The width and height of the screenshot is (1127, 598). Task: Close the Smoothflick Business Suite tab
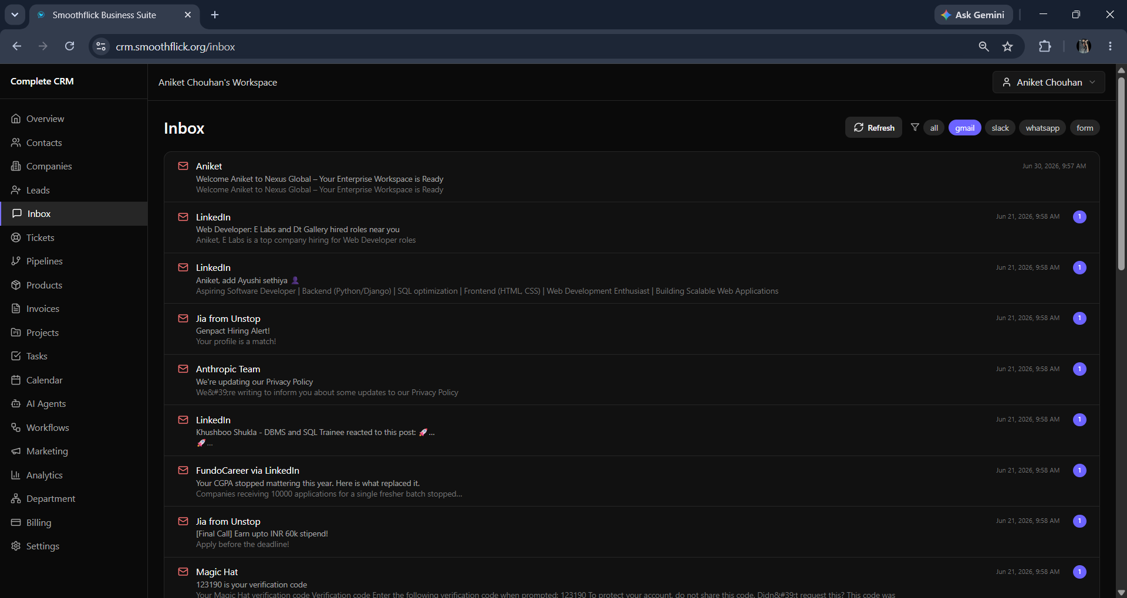[x=188, y=15]
